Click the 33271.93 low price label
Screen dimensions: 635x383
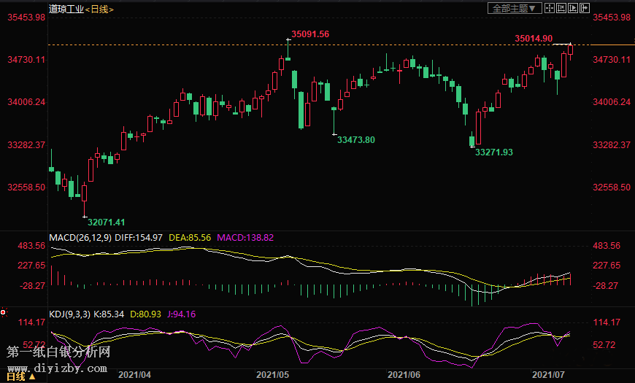click(494, 152)
